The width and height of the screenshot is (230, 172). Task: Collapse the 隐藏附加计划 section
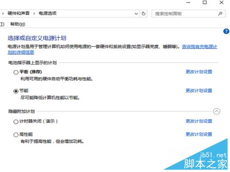coord(217,111)
